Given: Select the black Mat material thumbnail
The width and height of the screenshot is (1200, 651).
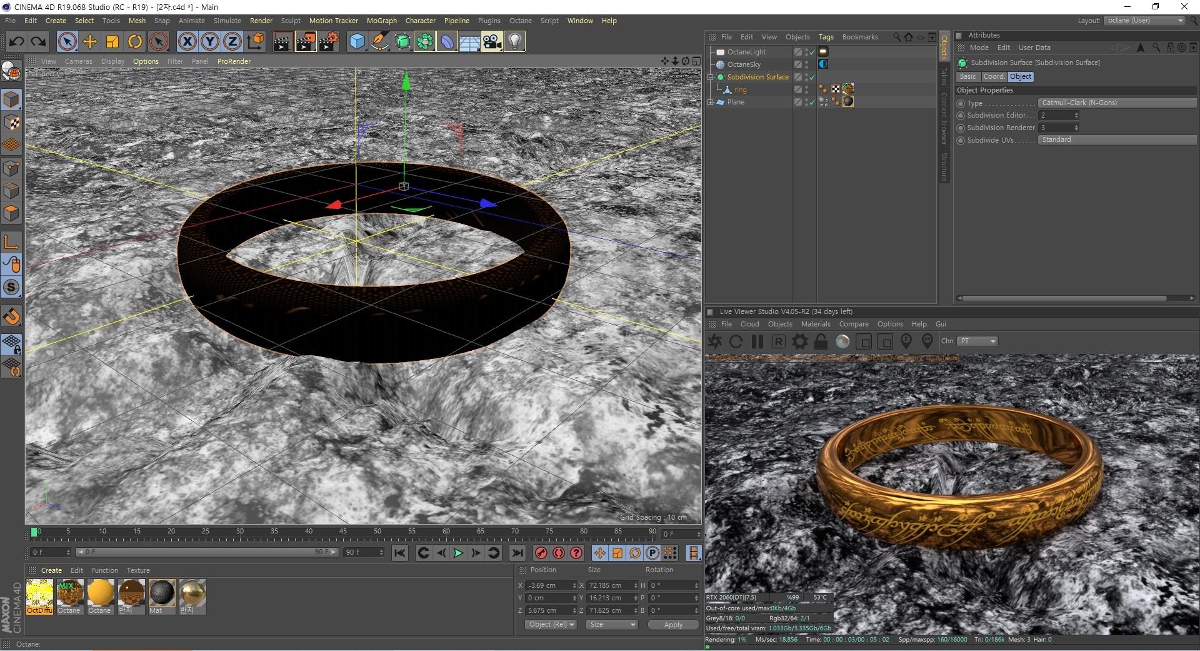Looking at the screenshot, I should click(x=162, y=597).
